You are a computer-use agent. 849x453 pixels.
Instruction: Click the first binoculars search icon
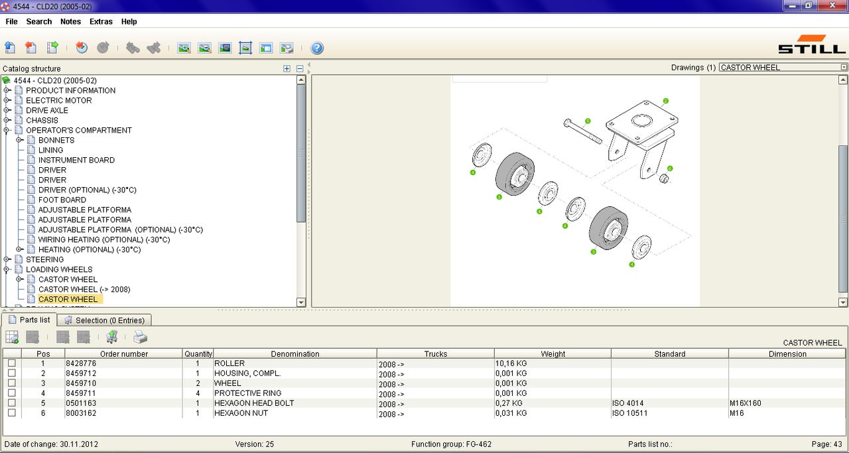133,48
